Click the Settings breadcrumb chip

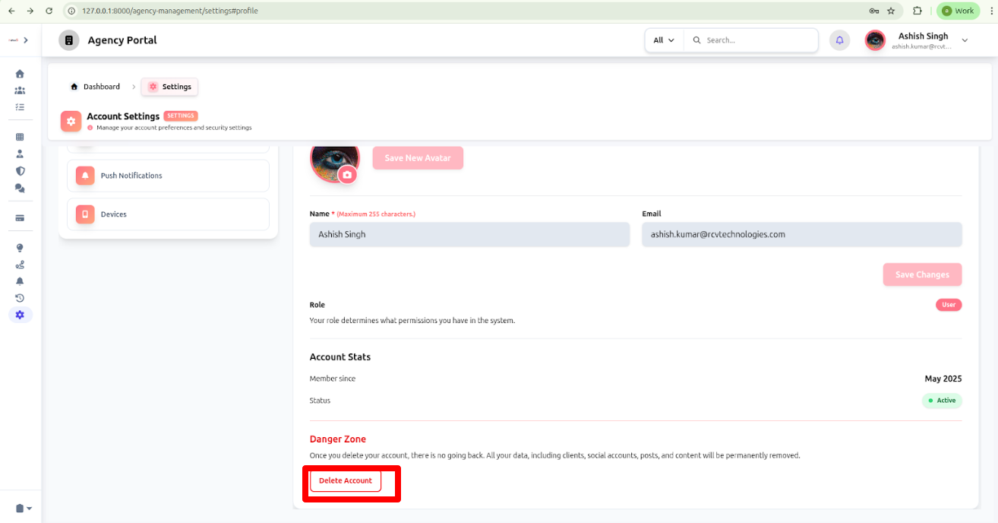[x=169, y=87]
